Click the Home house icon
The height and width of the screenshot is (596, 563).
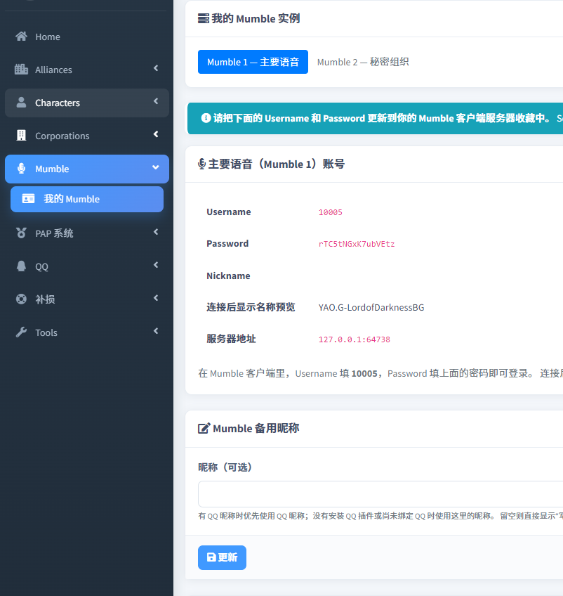click(x=21, y=37)
